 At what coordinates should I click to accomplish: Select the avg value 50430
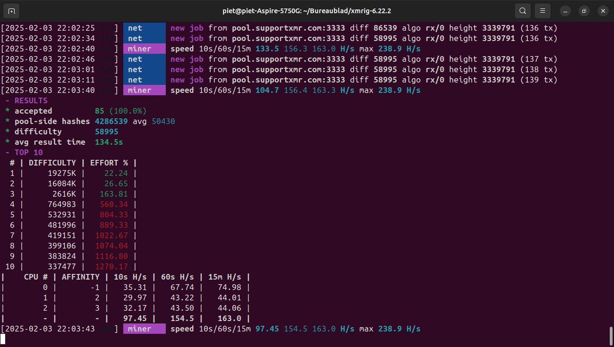[x=163, y=121]
